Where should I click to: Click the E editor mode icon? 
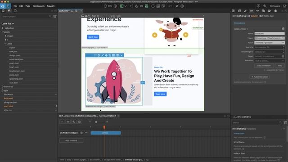(8, 6)
